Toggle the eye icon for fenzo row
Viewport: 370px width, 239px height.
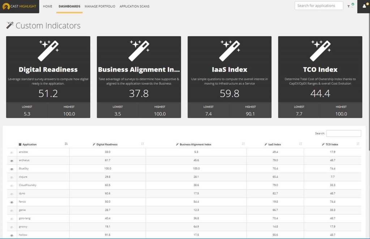point(12,202)
